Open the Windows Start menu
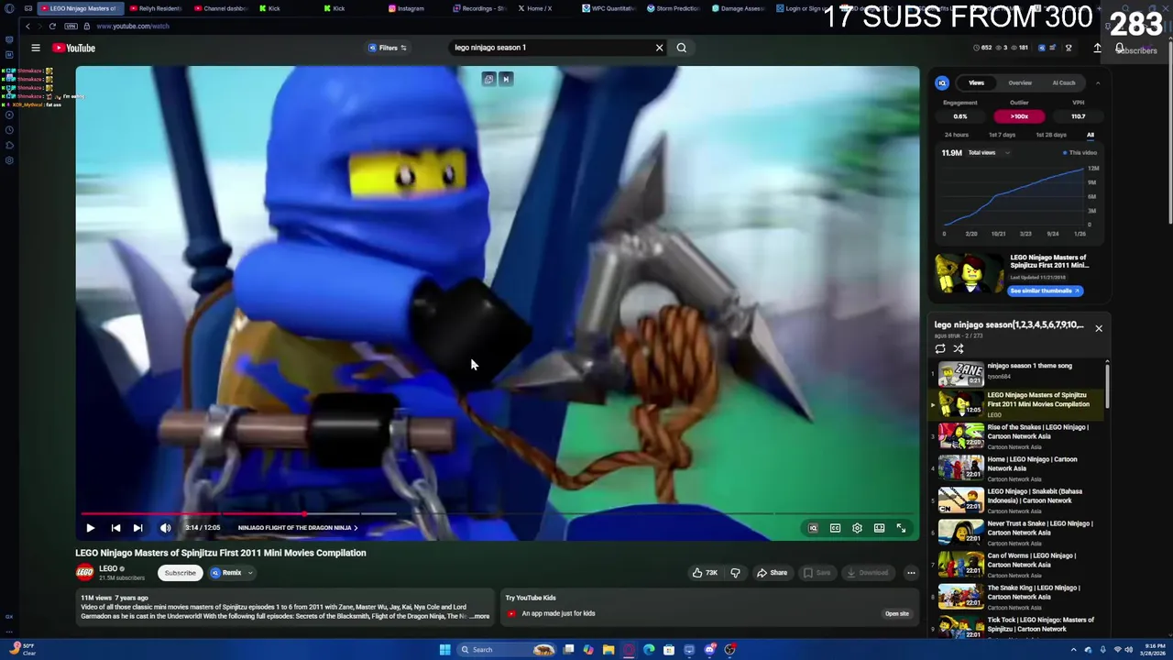Viewport: 1173px width, 660px height. tap(444, 650)
